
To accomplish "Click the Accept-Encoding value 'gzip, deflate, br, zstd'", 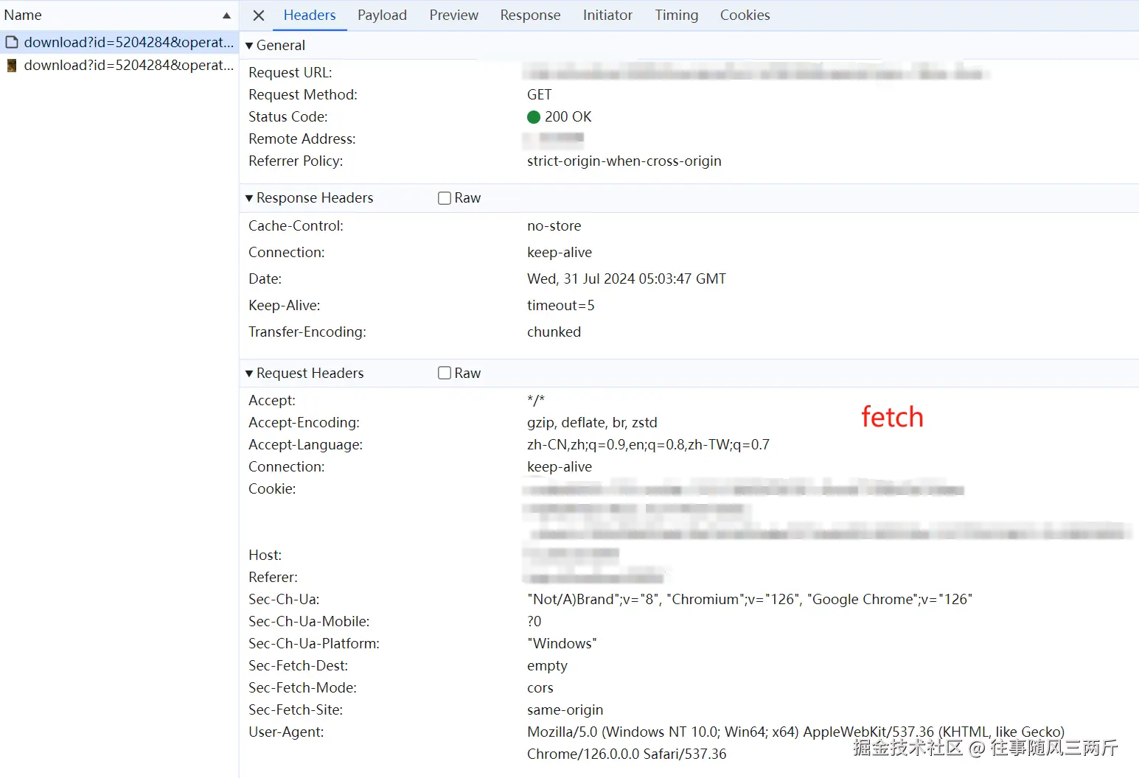I will (x=592, y=422).
